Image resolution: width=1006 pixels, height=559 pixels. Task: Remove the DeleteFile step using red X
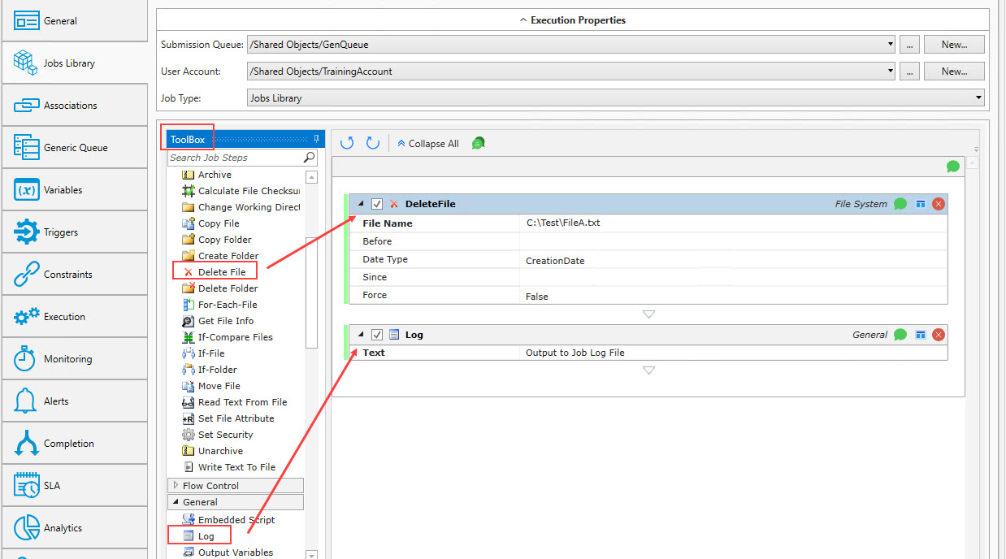coord(939,204)
